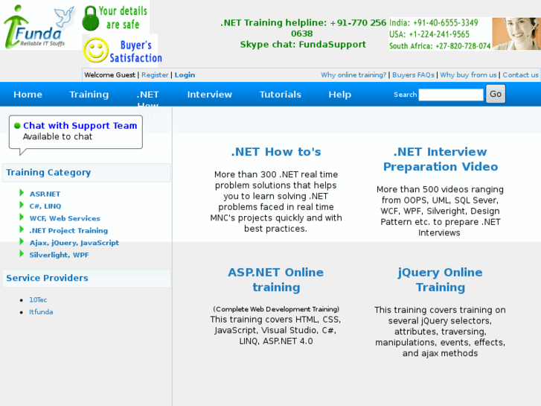
Task: Open the Home menu
Action: pyautogui.click(x=28, y=95)
